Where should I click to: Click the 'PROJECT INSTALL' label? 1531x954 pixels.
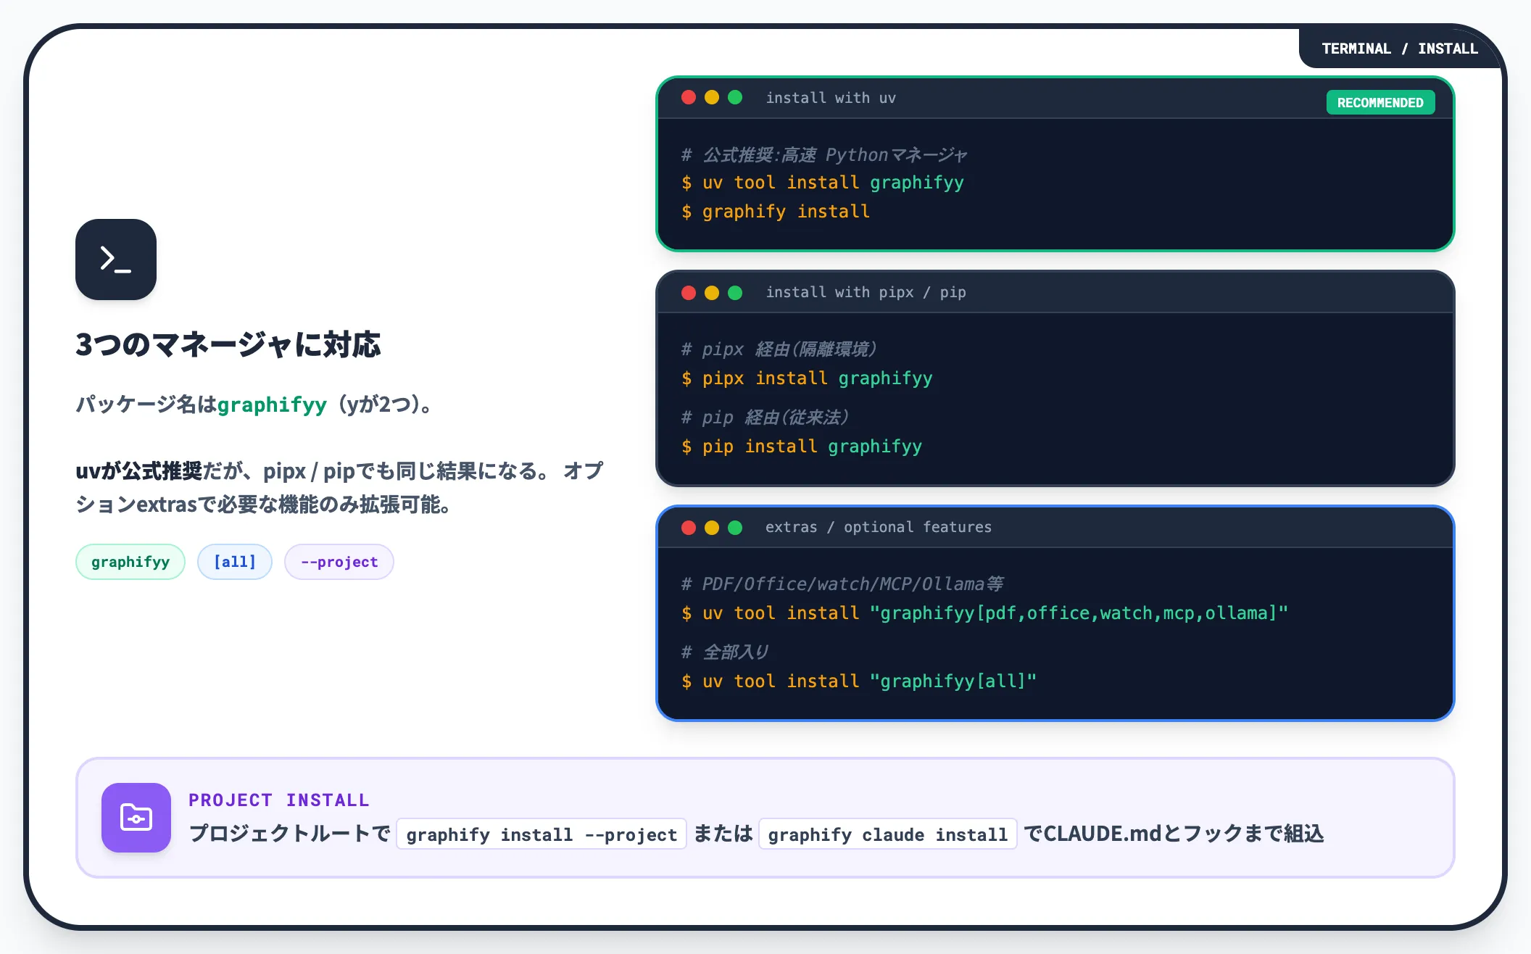[x=279, y=800]
